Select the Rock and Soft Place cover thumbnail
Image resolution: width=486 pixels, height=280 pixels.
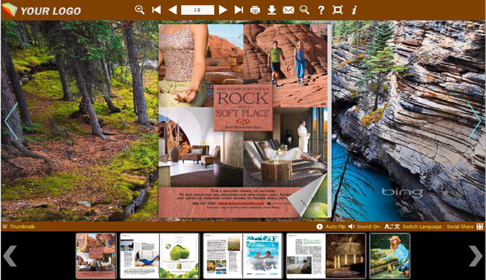96,256
